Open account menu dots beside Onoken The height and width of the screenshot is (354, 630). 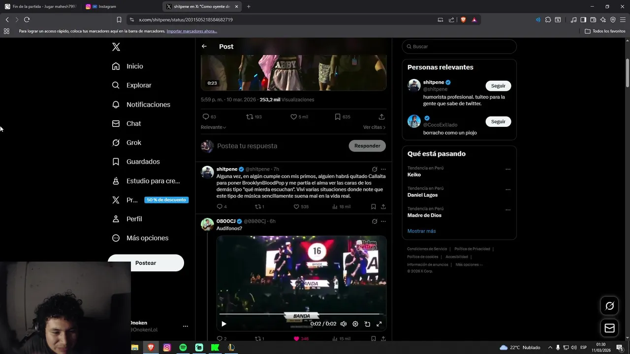tap(186, 326)
